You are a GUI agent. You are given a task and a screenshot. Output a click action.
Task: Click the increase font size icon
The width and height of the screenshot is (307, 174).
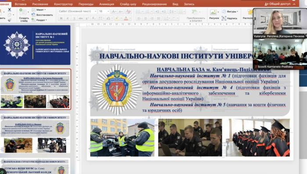click(x=114, y=11)
